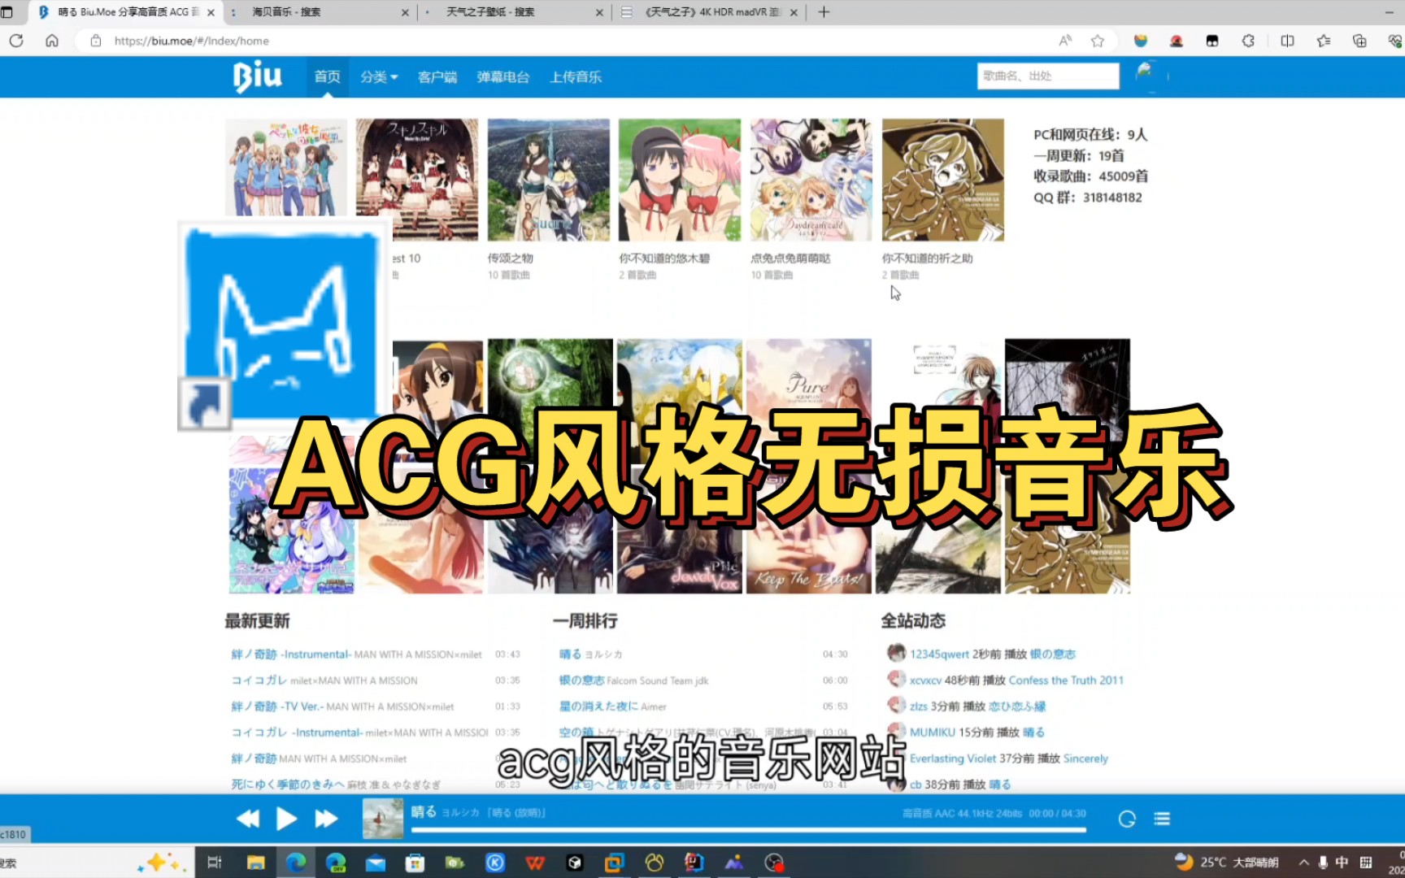The width and height of the screenshot is (1405, 878).
Task: Click the Biu site logo
Action: click(257, 76)
